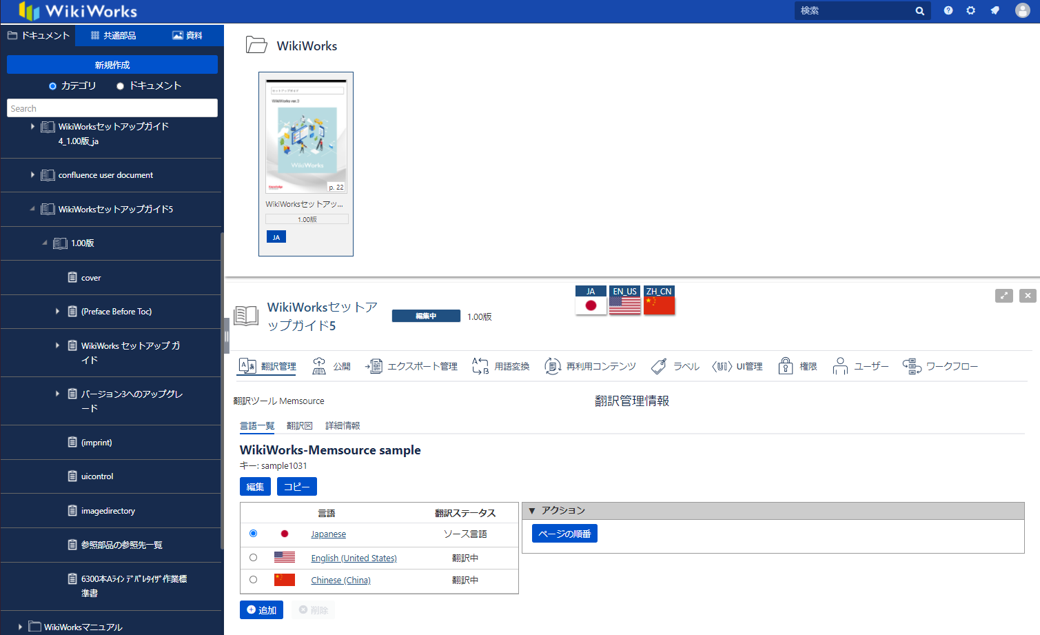Select the Chinese (China) language radio

pos(253,580)
